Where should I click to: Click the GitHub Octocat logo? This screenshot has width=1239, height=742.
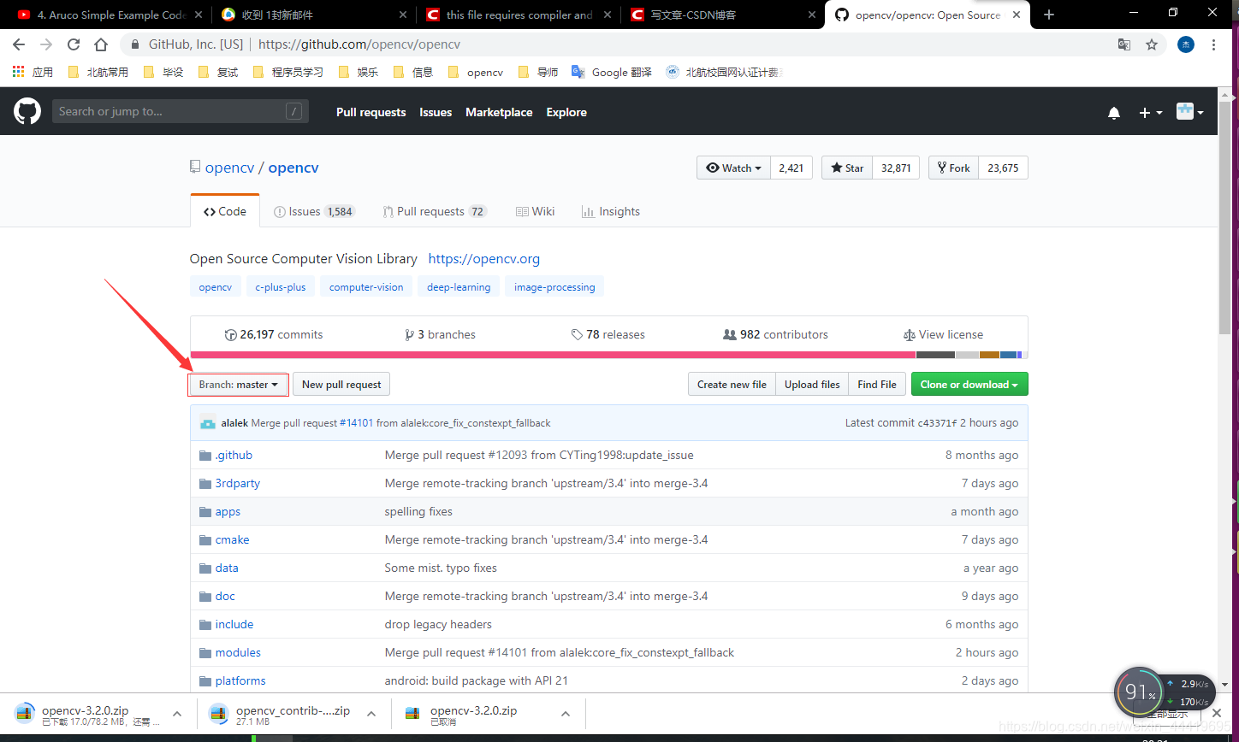27,111
